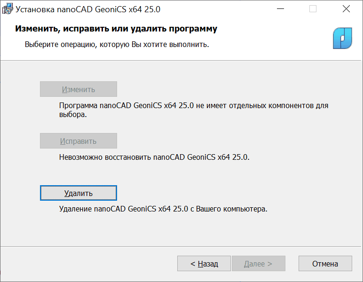The image size is (363, 282).
Task: Minimize the installer window
Action: (x=280, y=9)
